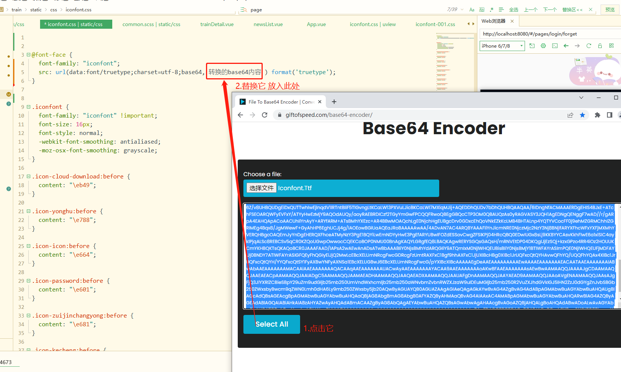Collapse the .iconfont rule fold marker

click(28, 107)
